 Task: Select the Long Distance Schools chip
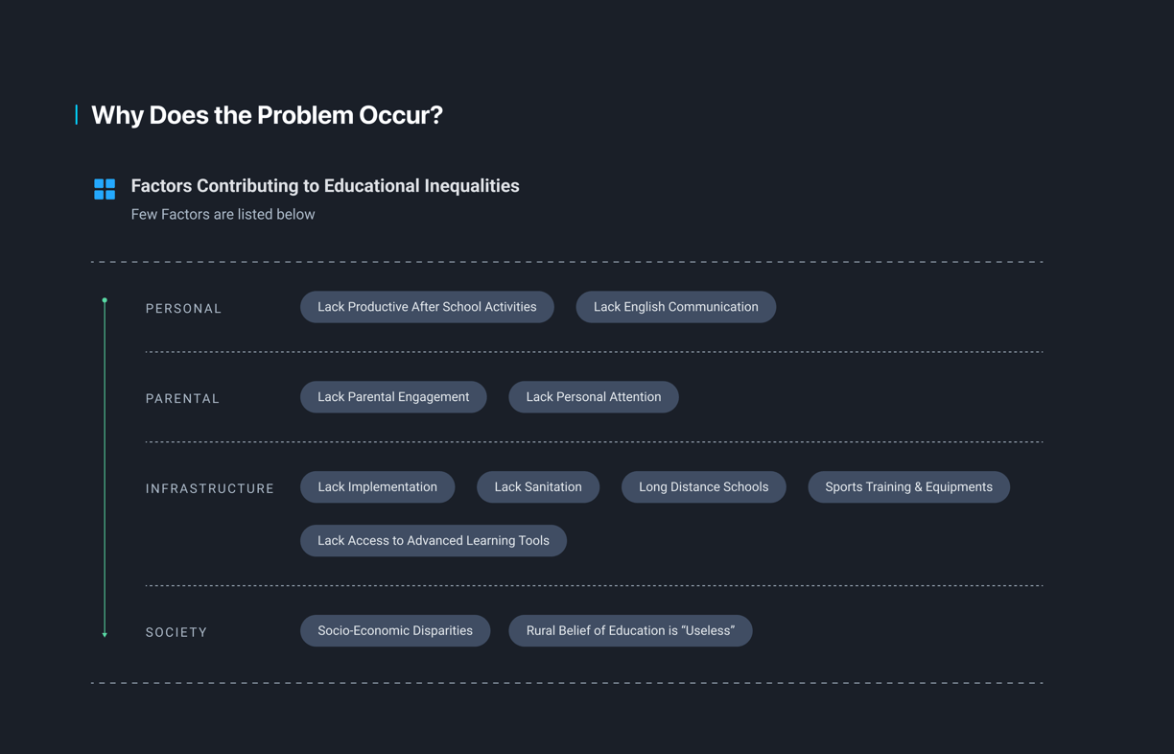coord(704,487)
